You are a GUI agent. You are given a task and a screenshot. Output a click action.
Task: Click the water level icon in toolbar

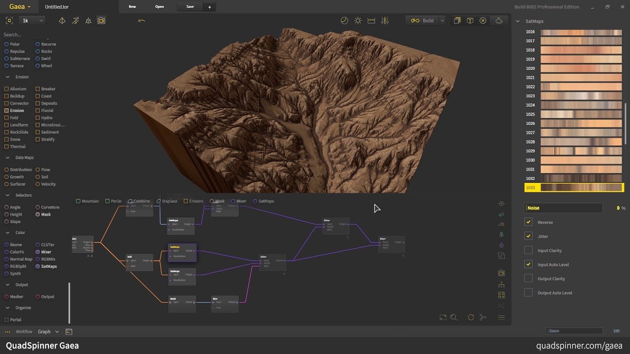[371, 21]
